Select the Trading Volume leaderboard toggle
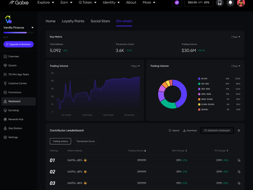This screenshot has width=253, height=190. [60, 141]
